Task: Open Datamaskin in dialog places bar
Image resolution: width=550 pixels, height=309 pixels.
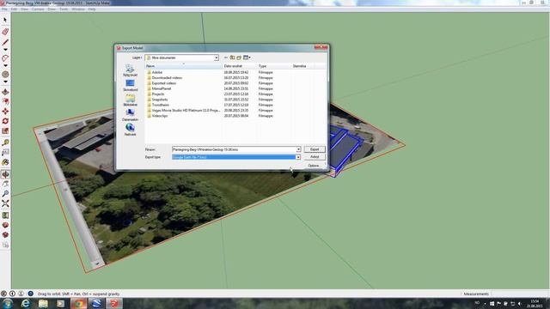Action: (130, 115)
